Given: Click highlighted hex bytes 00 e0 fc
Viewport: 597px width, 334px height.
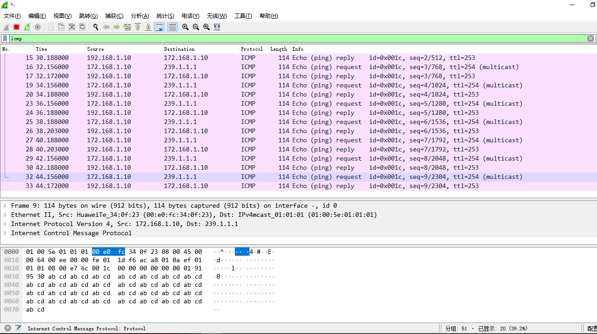Looking at the screenshot, I should 109,252.
